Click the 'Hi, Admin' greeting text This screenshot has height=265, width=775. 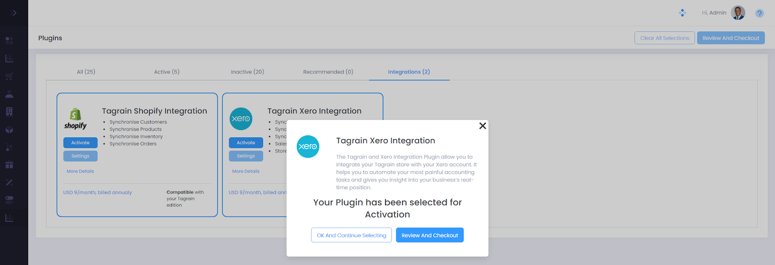(x=714, y=13)
